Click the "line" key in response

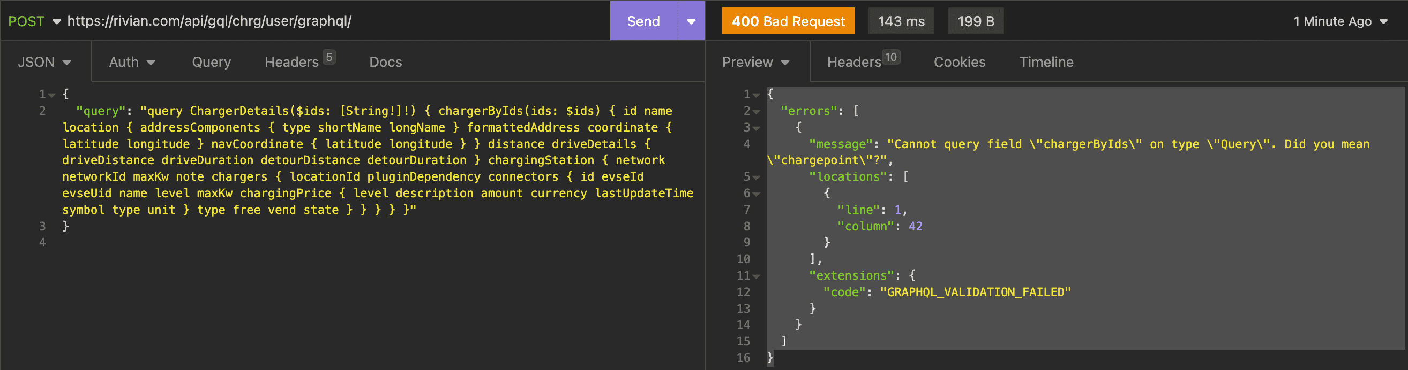coord(859,210)
